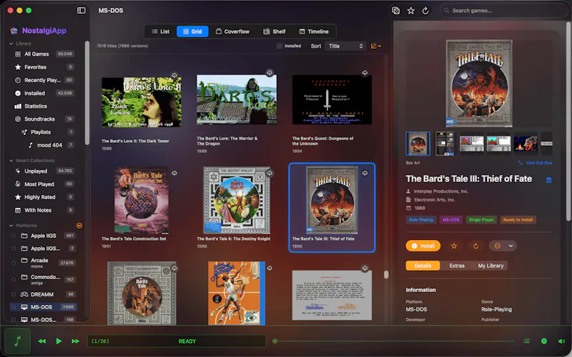The height and width of the screenshot is (357, 572).
Task: Click cloud icon on Bard's Tale Construction Set
Action: tap(174, 173)
